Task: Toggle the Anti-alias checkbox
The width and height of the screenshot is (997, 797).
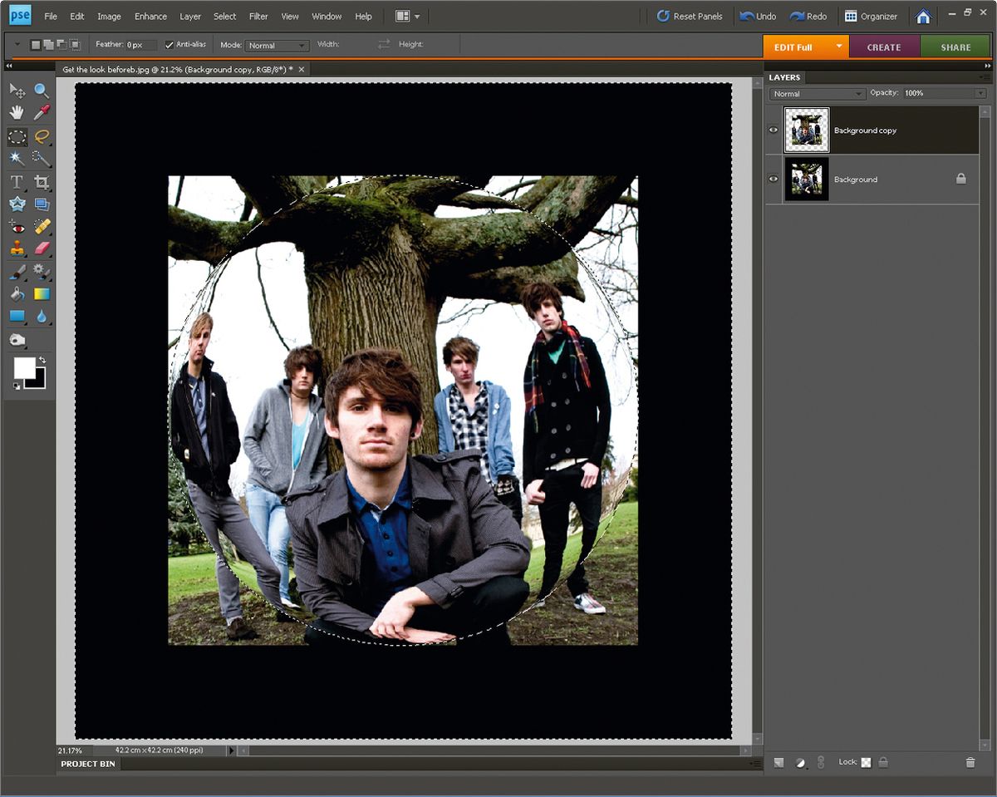Action: [169, 45]
